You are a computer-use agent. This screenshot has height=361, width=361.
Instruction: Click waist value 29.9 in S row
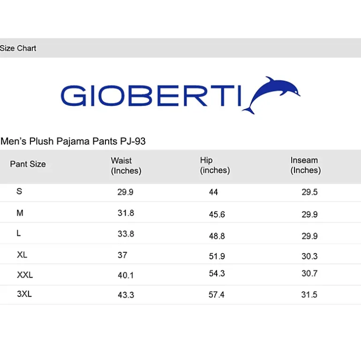tap(126, 192)
